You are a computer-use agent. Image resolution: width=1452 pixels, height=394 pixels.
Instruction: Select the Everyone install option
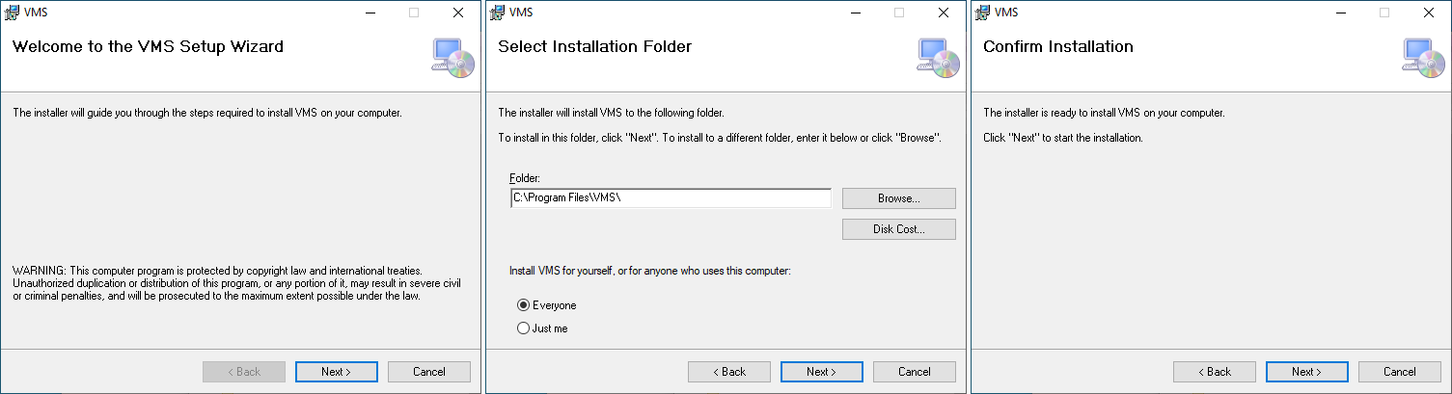tap(547, 305)
